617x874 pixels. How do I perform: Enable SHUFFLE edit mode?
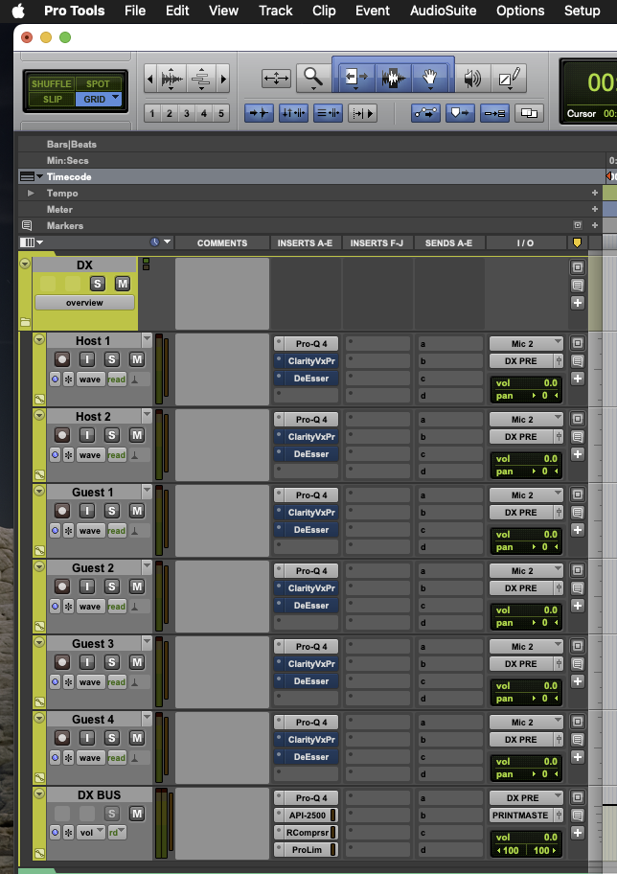(52, 83)
